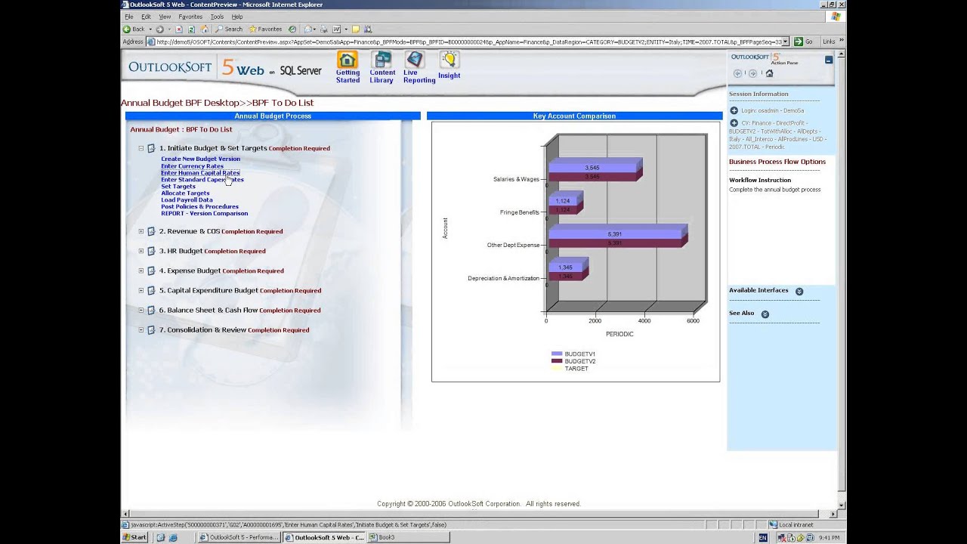Click the browser Refresh icon
The width and height of the screenshot is (967, 544).
pyautogui.click(x=191, y=29)
